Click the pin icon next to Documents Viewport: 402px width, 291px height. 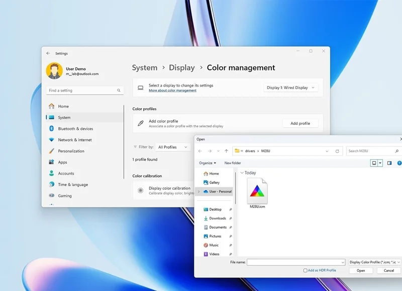click(231, 227)
